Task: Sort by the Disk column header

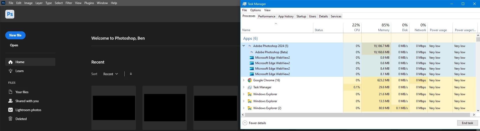Action: 400,28
